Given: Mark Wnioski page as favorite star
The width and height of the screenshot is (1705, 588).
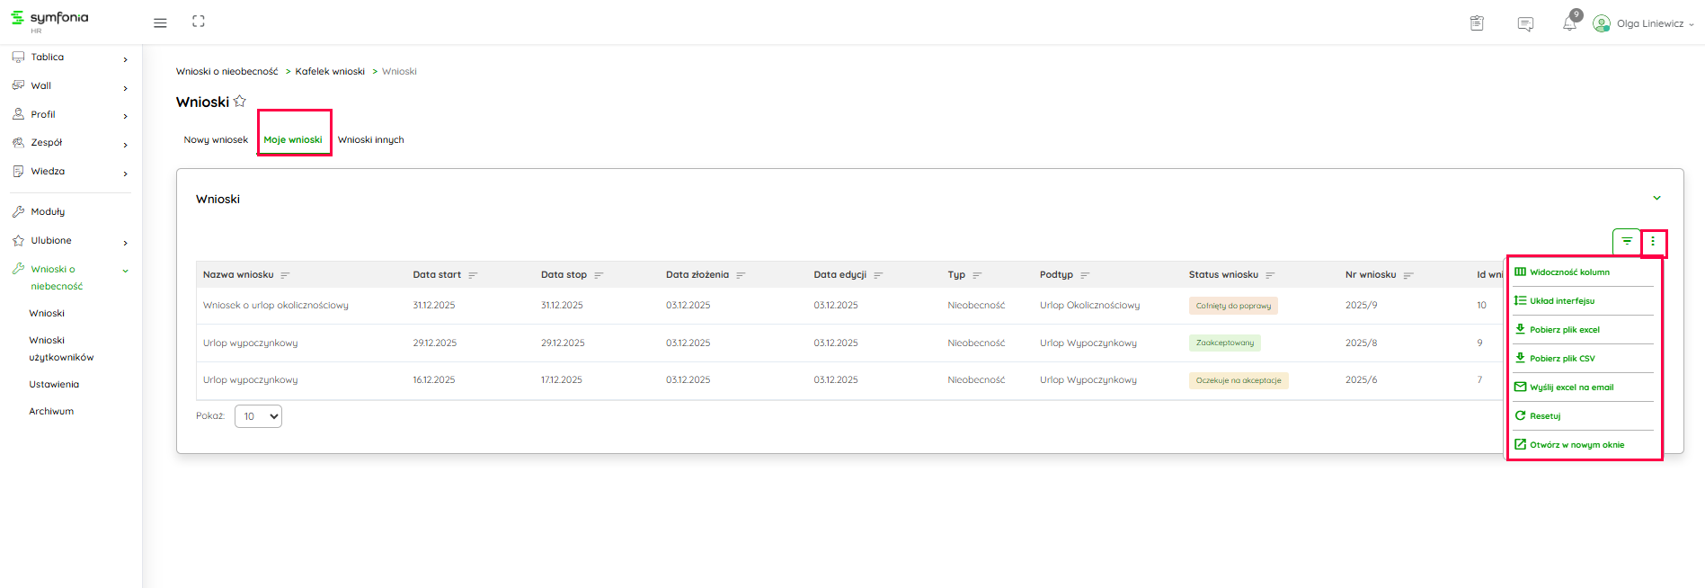Looking at the screenshot, I should tap(240, 102).
